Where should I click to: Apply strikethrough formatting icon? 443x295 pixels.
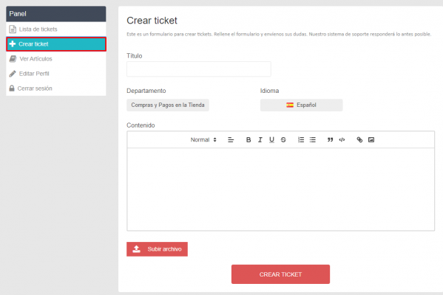(283, 139)
